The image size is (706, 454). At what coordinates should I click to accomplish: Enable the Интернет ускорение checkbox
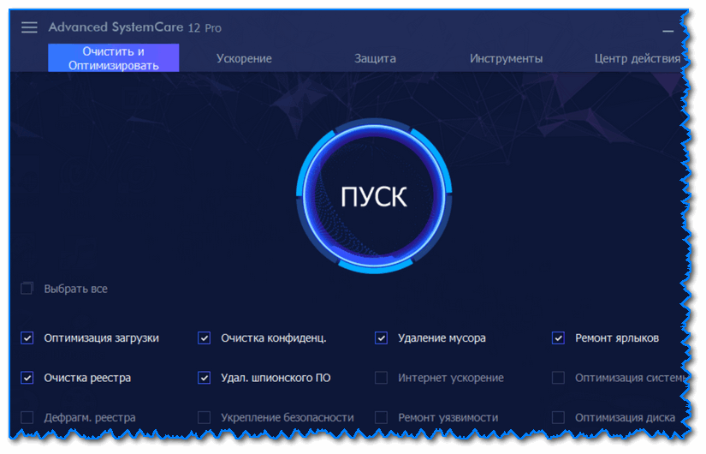[x=381, y=378]
